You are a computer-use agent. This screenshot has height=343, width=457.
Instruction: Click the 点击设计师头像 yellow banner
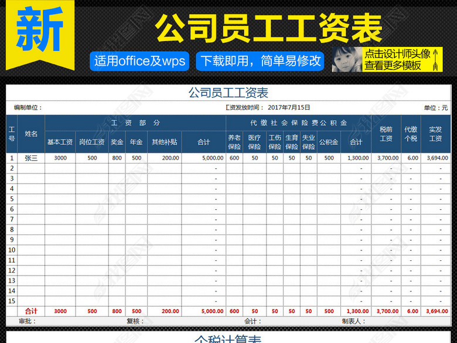pos(402,59)
